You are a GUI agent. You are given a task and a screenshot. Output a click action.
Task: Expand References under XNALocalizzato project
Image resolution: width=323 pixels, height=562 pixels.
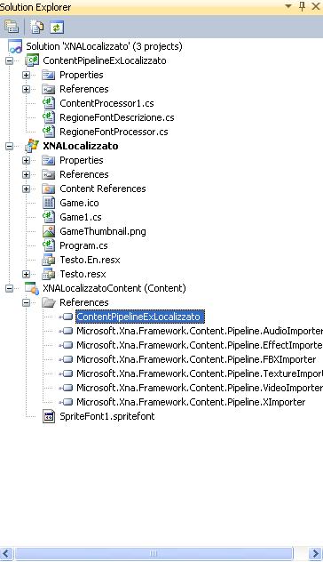26,174
